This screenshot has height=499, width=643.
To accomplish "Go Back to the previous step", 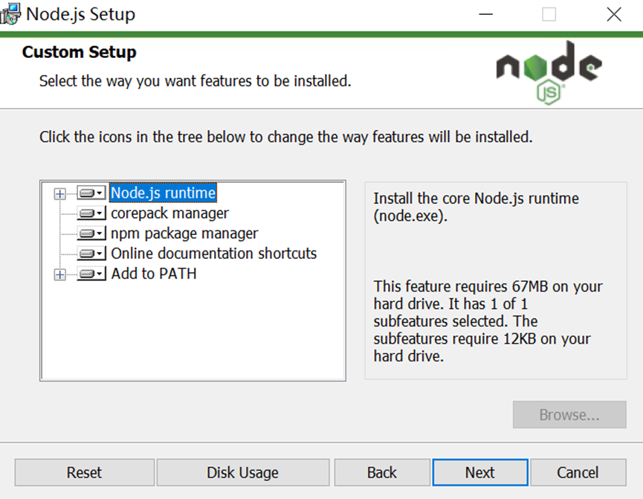I will tap(382, 472).
